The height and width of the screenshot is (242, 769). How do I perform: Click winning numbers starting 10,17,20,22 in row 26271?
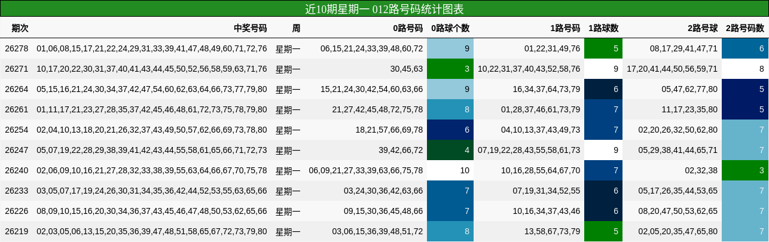coord(152,69)
